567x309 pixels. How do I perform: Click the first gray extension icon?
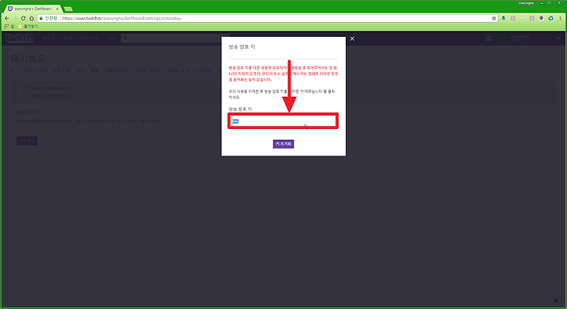(x=513, y=18)
